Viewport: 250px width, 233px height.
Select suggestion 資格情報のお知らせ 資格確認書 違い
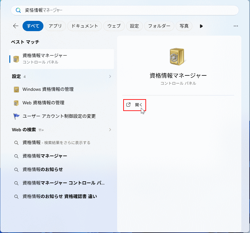click(x=61, y=197)
